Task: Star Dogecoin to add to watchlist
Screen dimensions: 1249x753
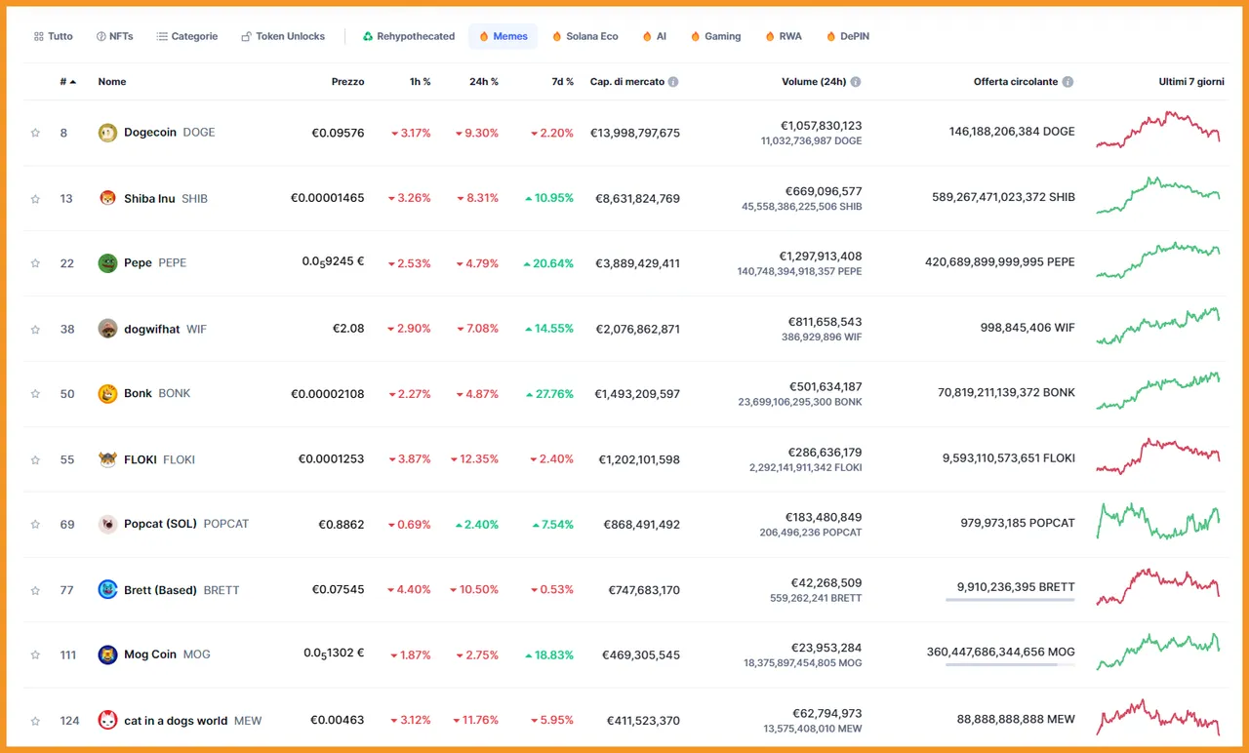Action: 35,133
